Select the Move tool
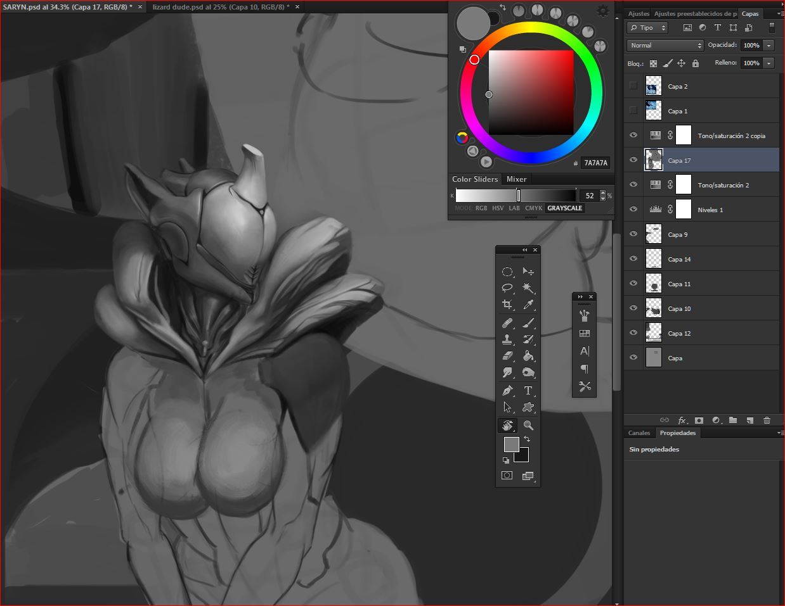Image resolution: width=785 pixels, height=606 pixels. pos(528,272)
